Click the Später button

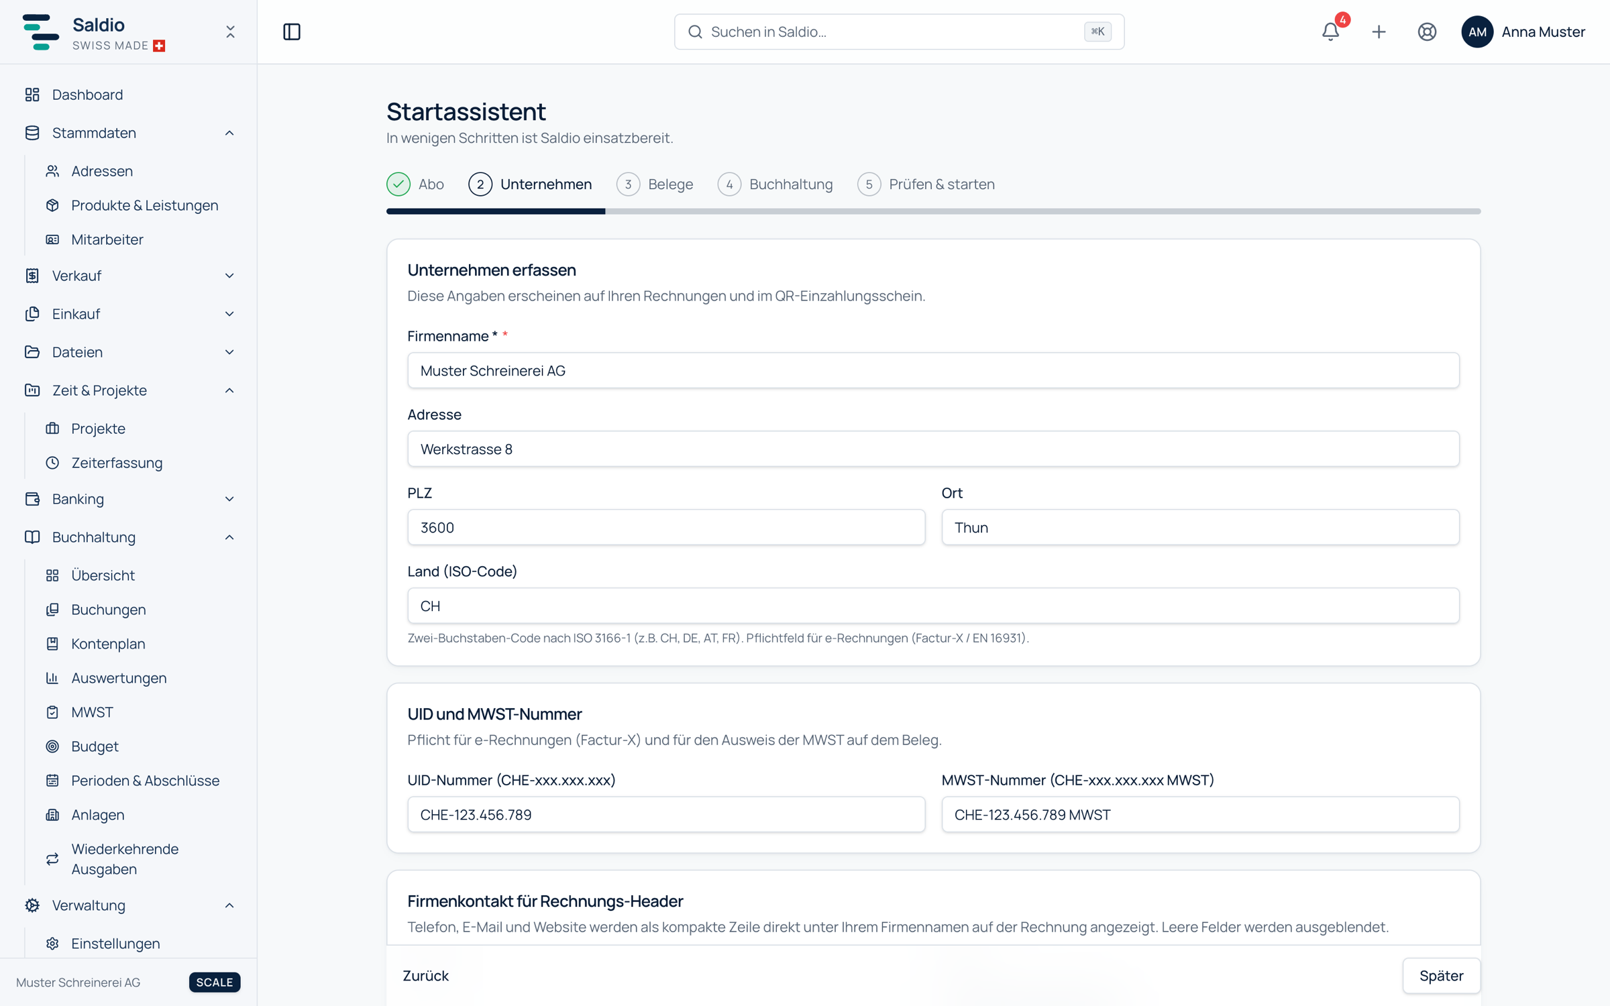coord(1441,976)
